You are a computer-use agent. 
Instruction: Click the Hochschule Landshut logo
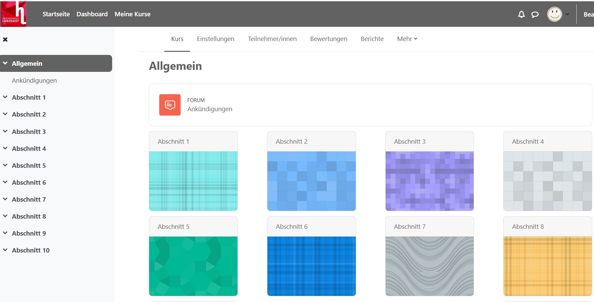[x=14, y=14]
